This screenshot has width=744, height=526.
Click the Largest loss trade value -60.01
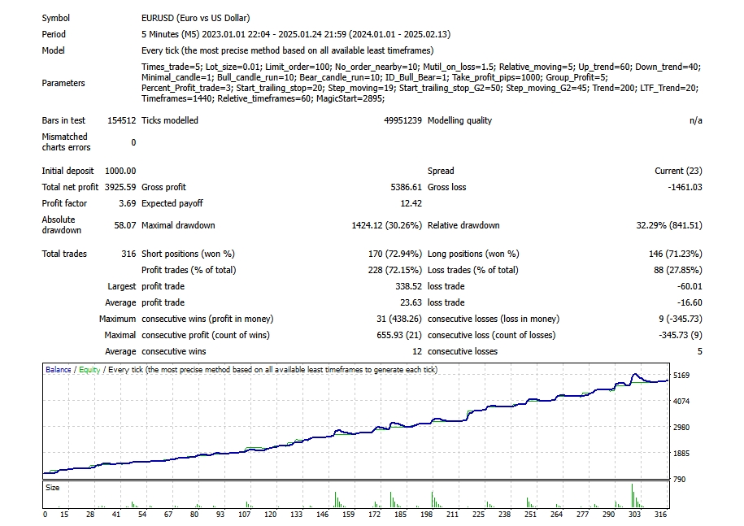click(x=690, y=286)
